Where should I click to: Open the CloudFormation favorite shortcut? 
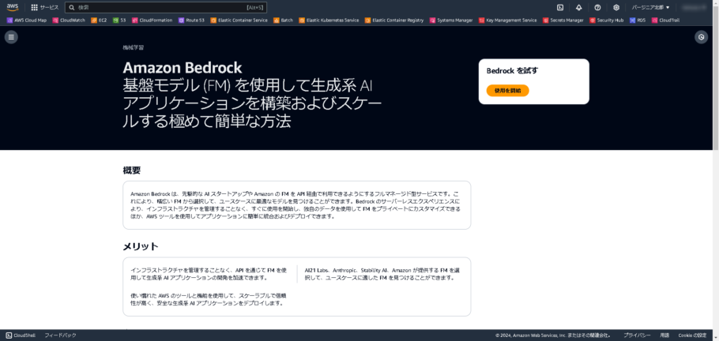point(152,21)
